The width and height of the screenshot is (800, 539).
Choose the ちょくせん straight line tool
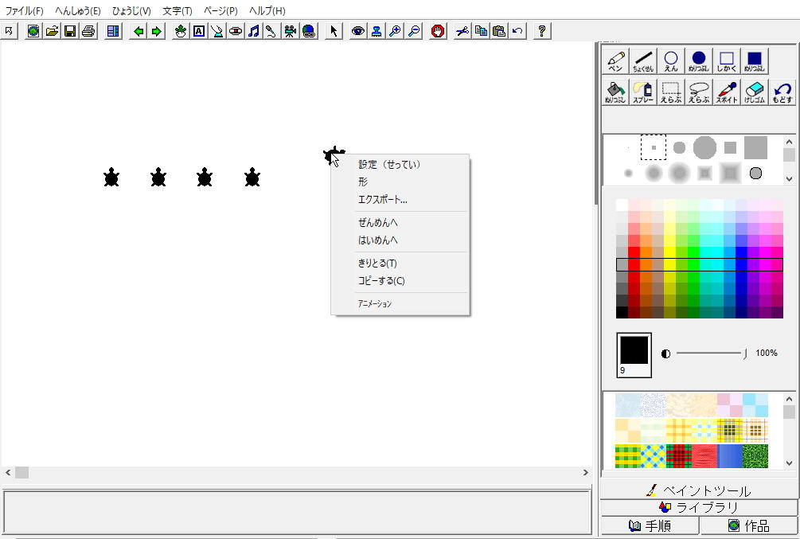[x=643, y=61]
